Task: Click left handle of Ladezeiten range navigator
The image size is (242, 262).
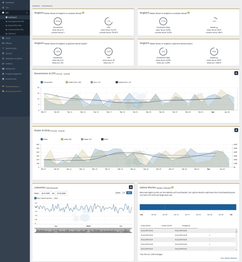Action: pos(35,231)
